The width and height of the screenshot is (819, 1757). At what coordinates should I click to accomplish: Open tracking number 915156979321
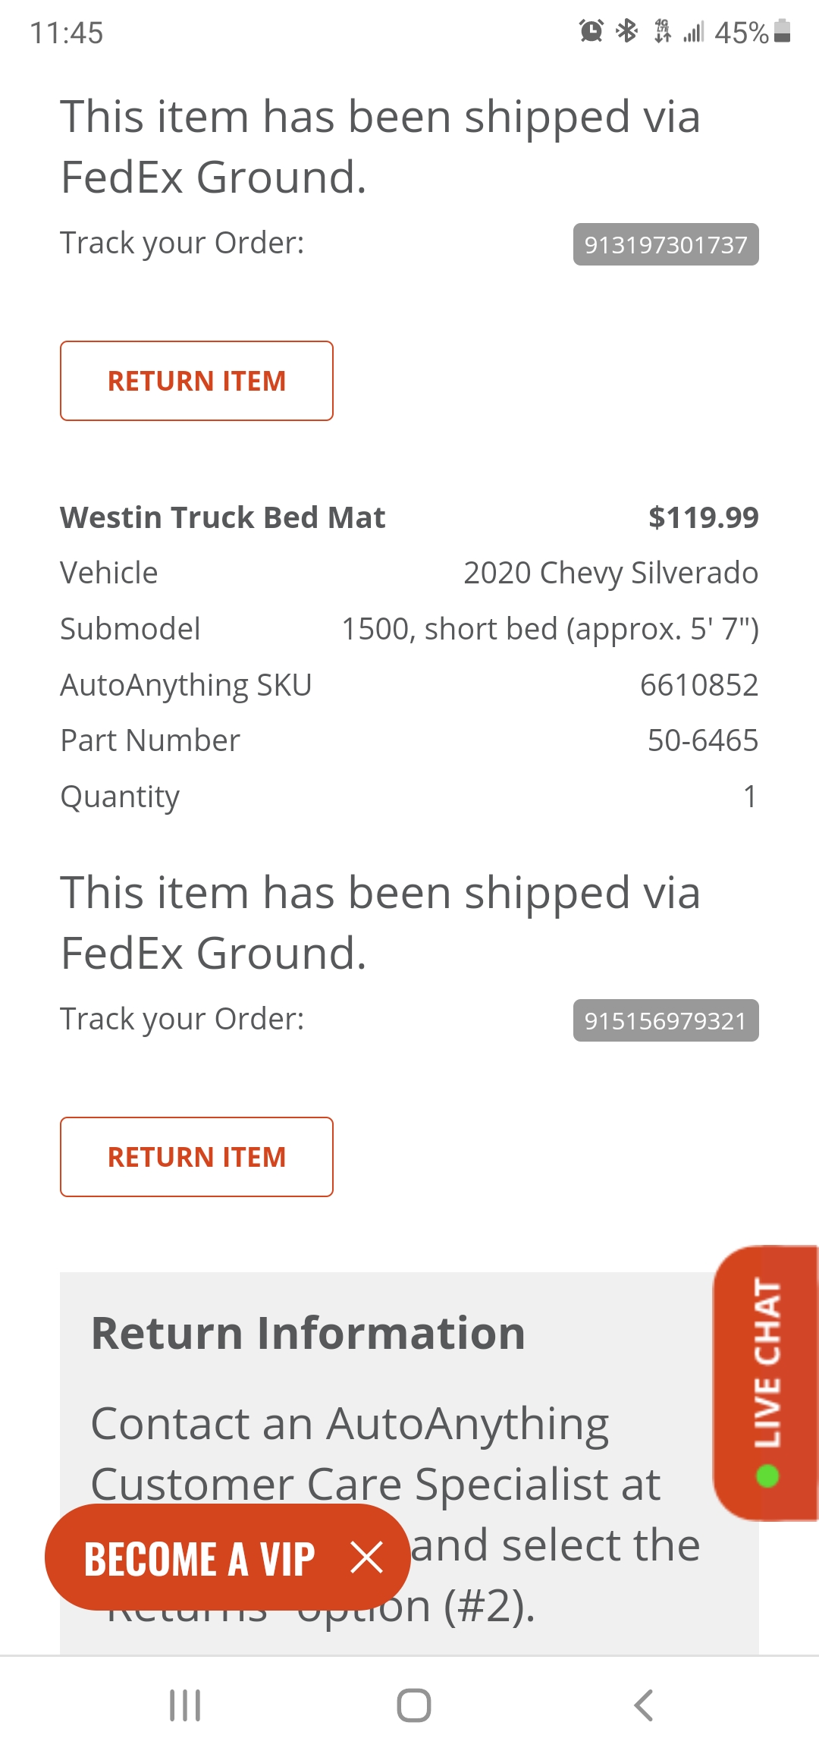click(665, 1020)
